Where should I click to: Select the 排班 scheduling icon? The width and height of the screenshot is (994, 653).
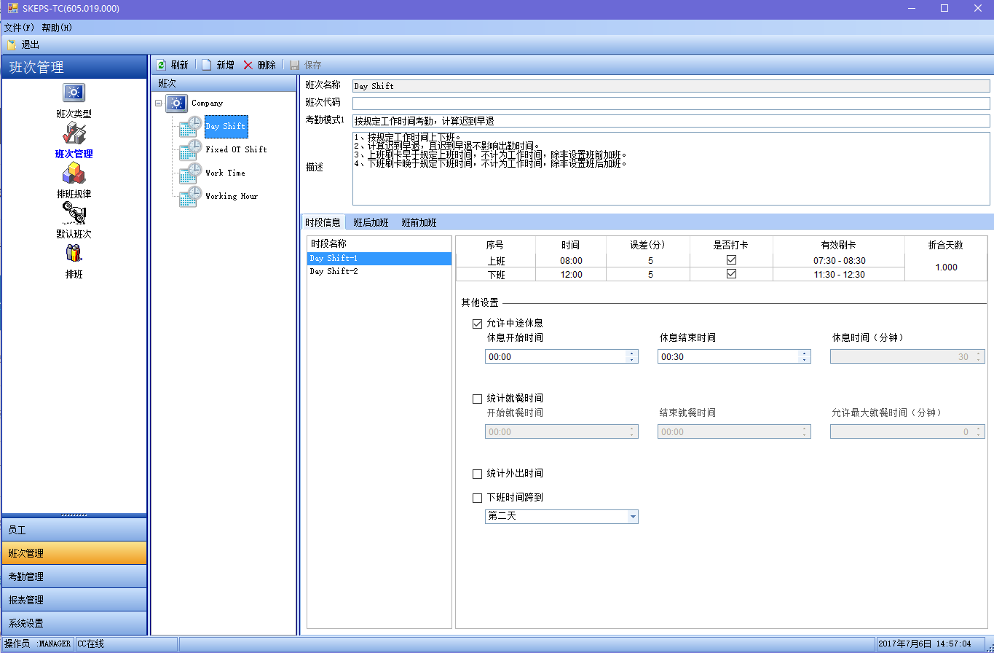click(x=74, y=254)
